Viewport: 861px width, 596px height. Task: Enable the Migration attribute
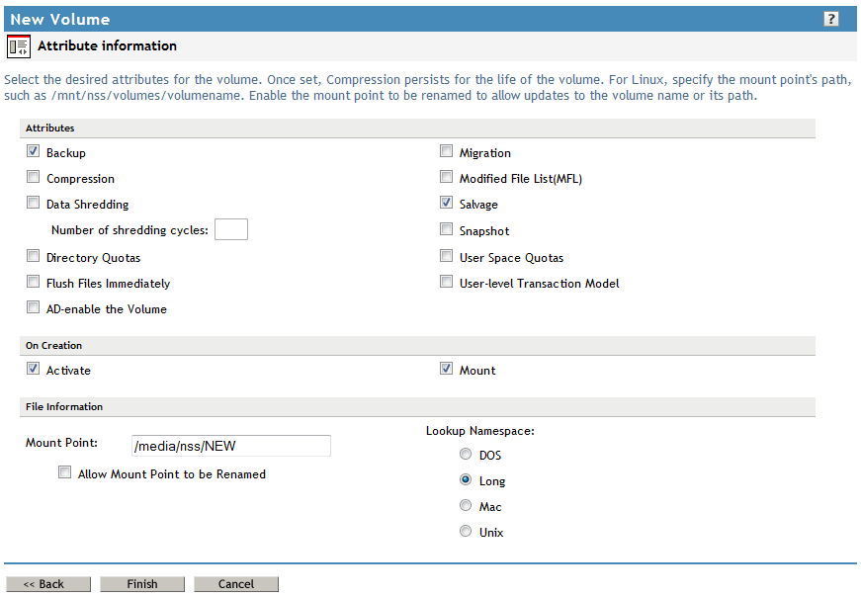446,150
